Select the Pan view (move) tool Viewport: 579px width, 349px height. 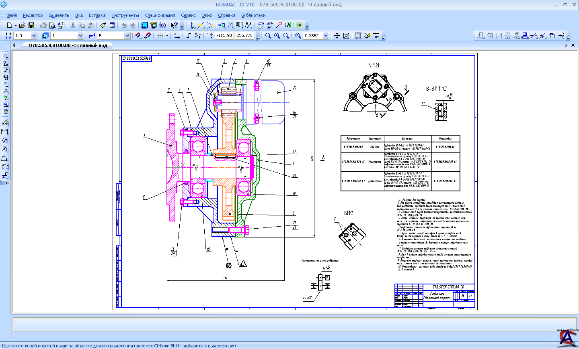point(337,36)
